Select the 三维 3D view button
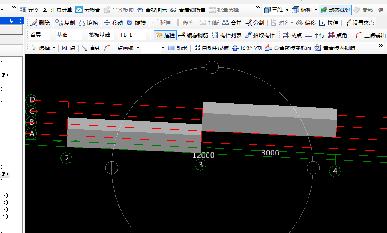The width and height of the screenshot is (387, 233). pos(273,10)
